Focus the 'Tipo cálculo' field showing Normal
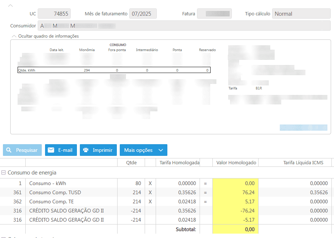Image resolution: width=334 pixels, height=238 pixels. click(x=301, y=14)
